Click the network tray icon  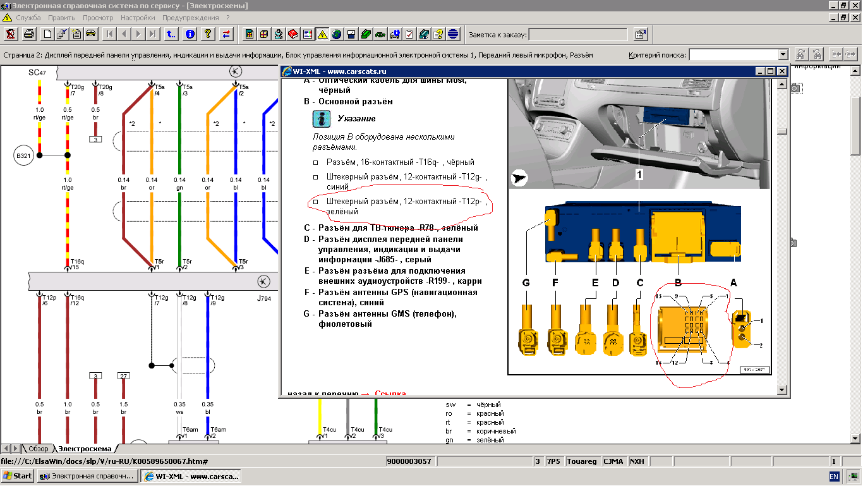click(x=853, y=476)
